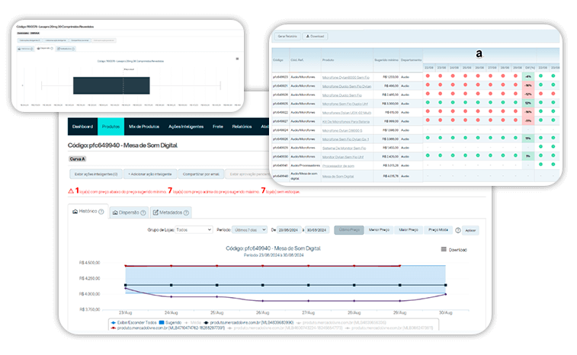Click the red warning triangle icon
The height and width of the screenshot is (355, 577).
71,190
